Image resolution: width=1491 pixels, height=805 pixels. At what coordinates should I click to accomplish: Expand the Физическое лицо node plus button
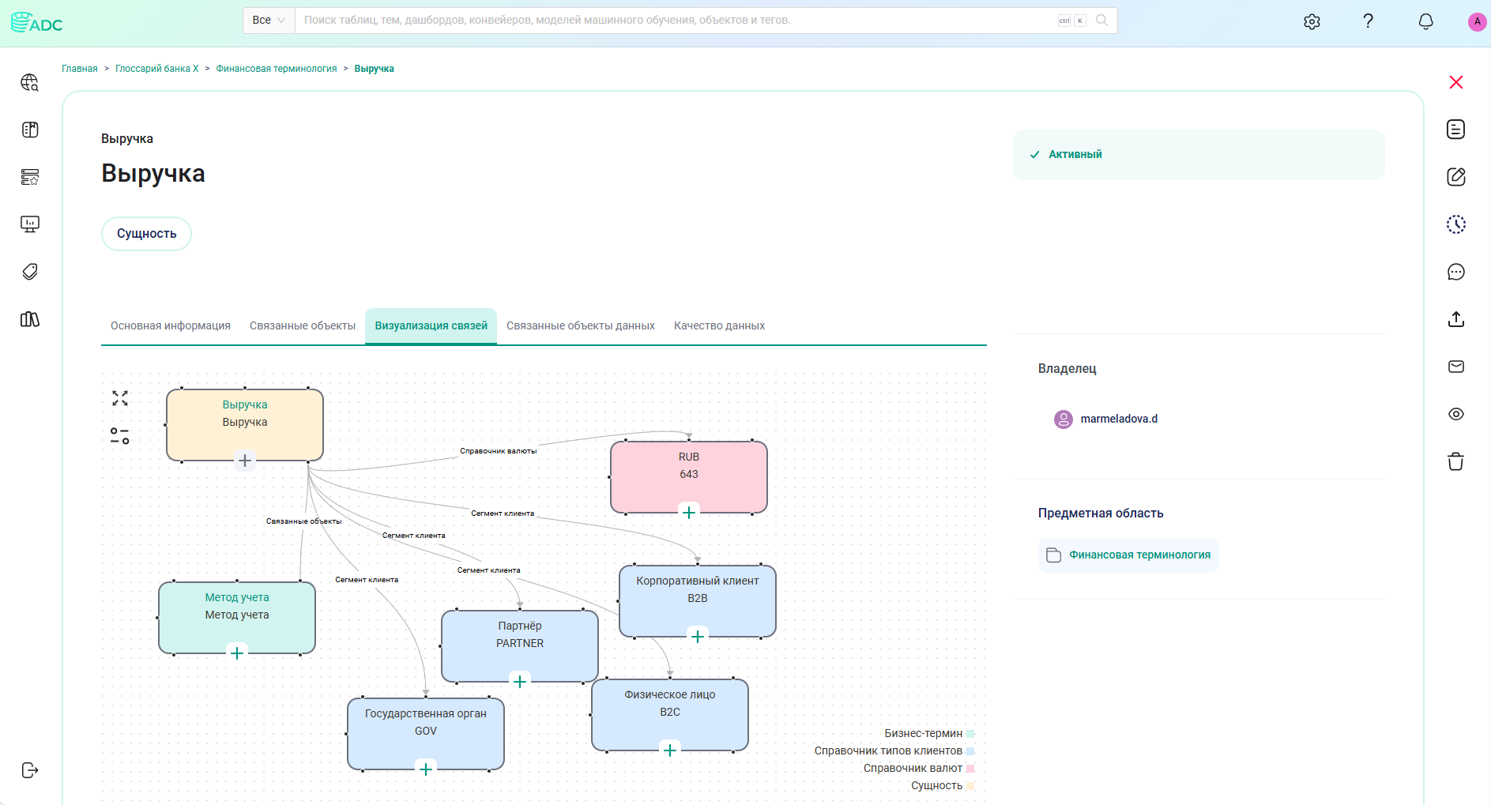(670, 750)
